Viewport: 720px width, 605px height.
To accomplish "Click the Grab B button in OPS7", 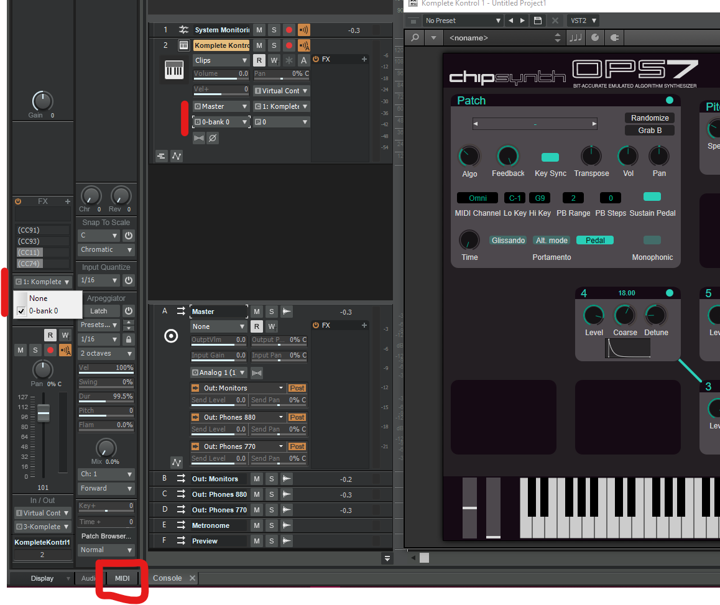I will coord(650,130).
